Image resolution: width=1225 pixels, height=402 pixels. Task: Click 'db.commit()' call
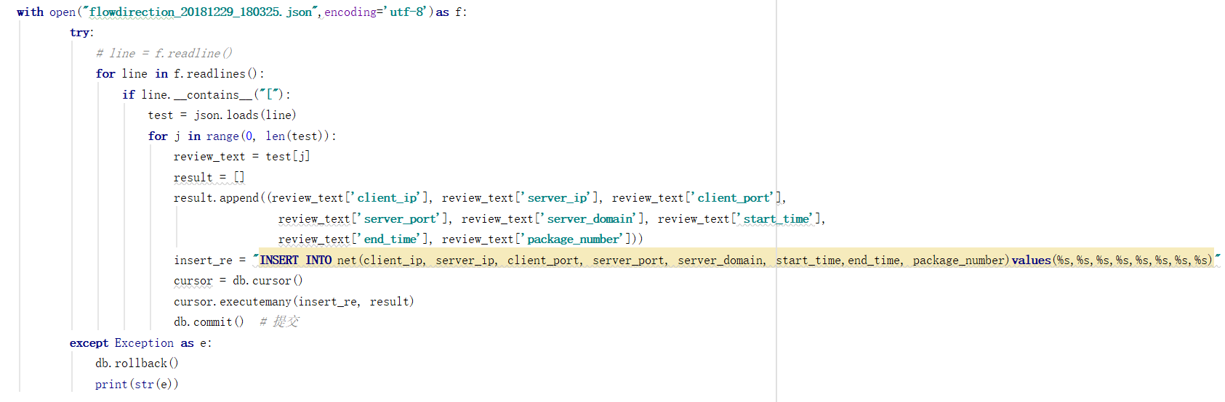[x=209, y=322]
